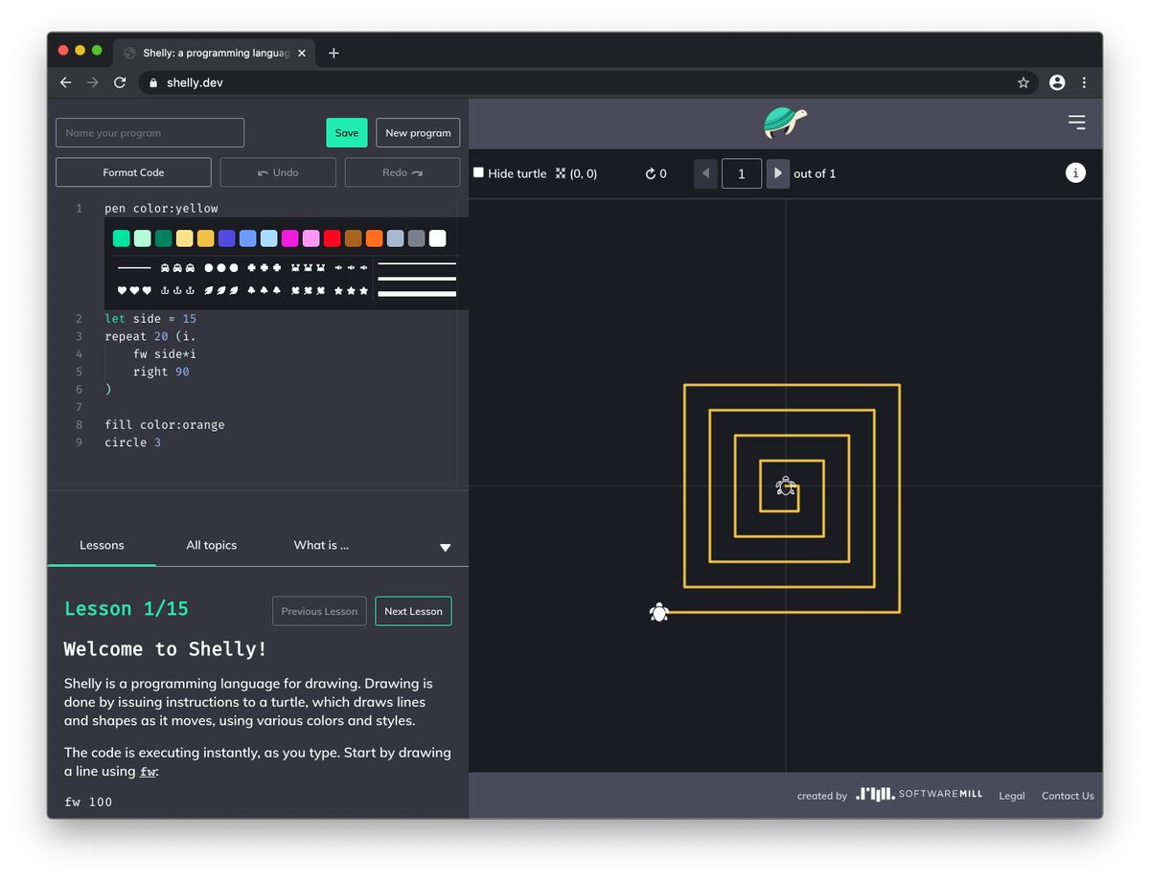Image resolution: width=1150 pixels, height=881 pixels.
Task: Click the Shelly turtle logo
Action: tap(785, 123)
